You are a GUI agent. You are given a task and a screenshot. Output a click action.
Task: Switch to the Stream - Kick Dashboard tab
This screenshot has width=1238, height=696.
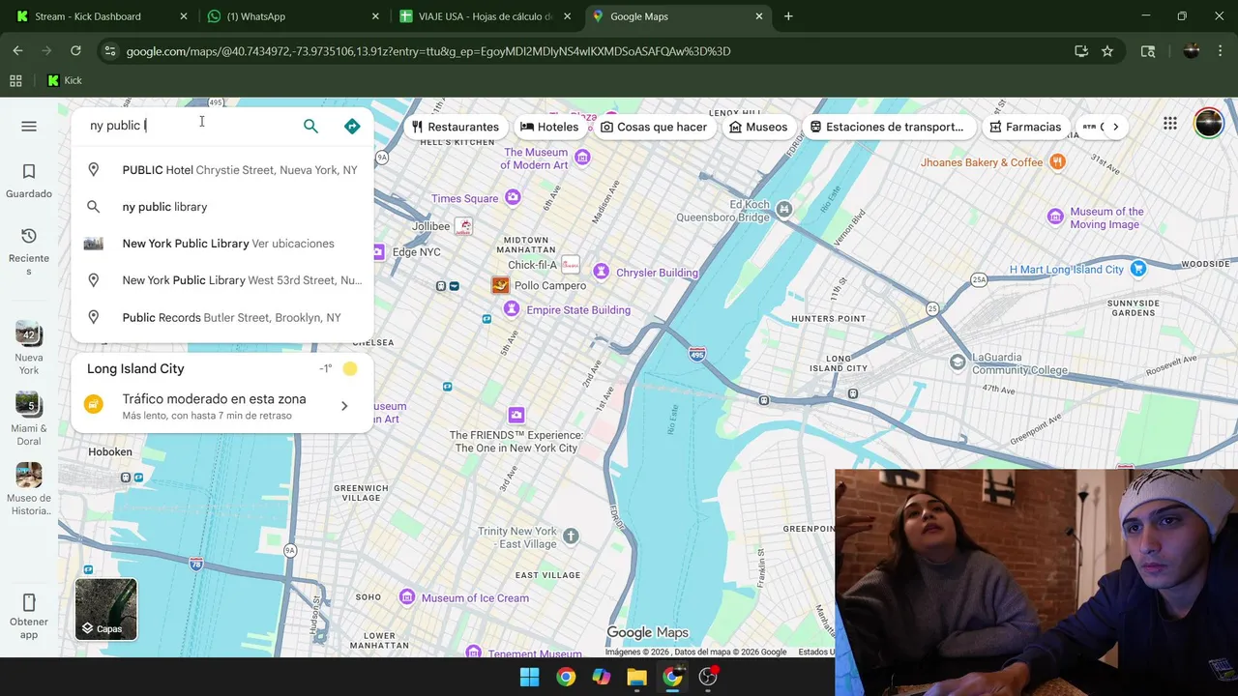point(100,16)
